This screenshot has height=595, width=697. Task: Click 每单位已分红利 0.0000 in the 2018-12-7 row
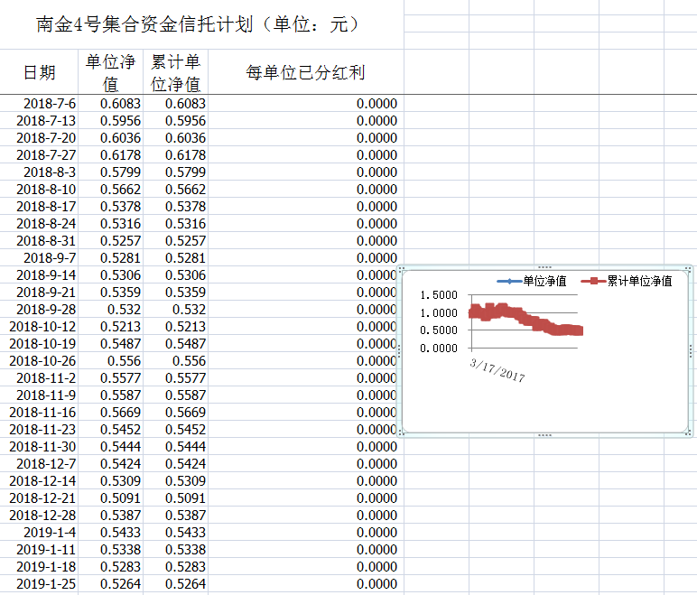pyautogui.click(x=306, y=464)
